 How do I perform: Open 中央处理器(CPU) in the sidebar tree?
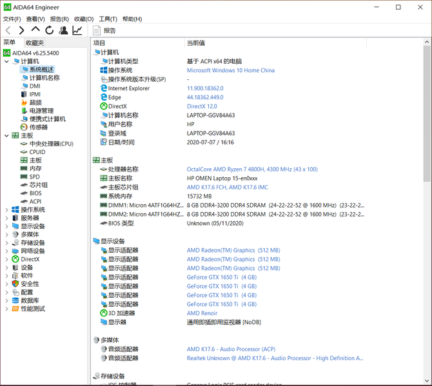[x=51, y=144]
